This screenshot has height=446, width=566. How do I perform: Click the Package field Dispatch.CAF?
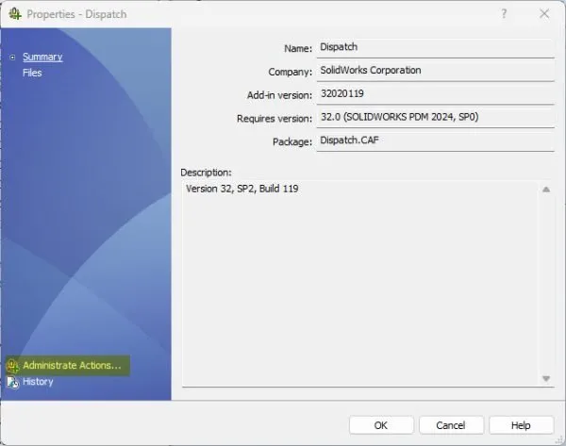point(435,140)
